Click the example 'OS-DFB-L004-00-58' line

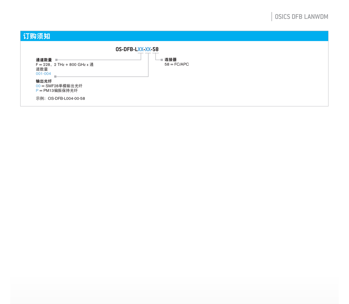[60, 98]
